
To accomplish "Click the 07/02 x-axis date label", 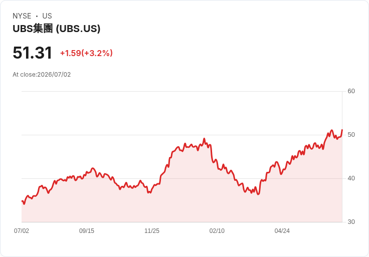I will (x=22, y=230).
